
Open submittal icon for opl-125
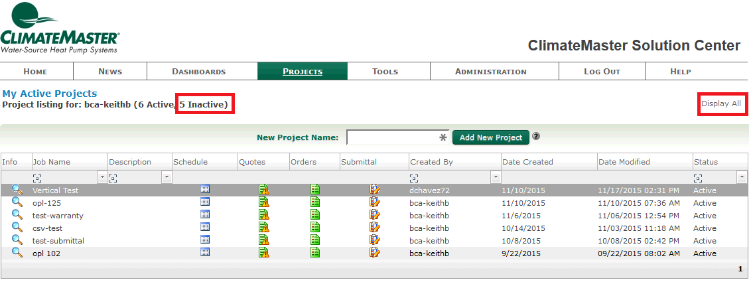[x=375, y=202]
